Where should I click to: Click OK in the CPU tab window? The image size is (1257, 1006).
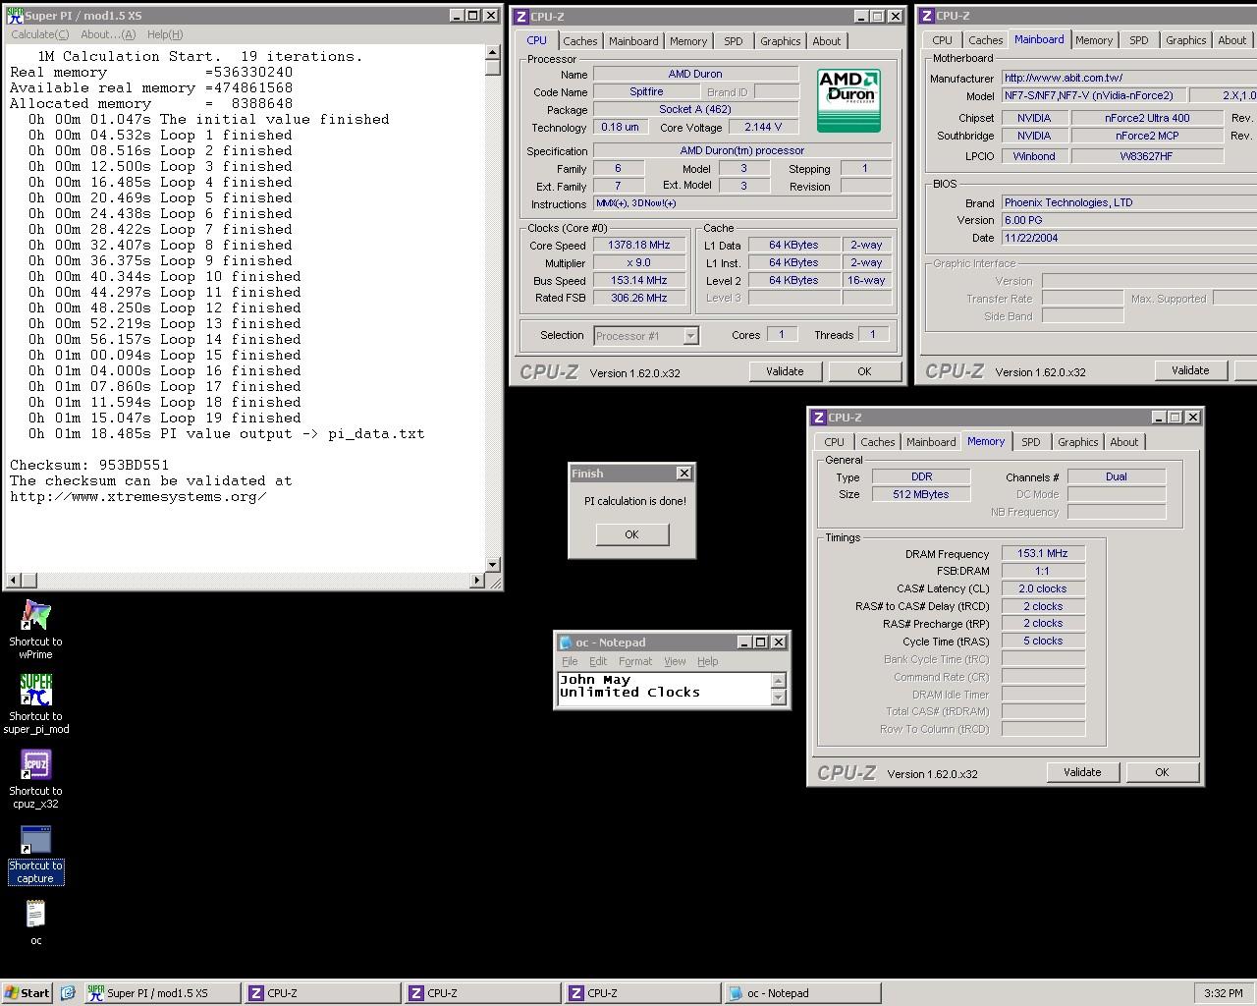coord(864,371)
